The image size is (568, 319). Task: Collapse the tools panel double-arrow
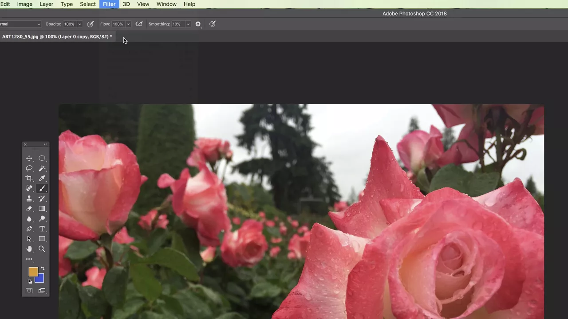(x=45, y=144)
